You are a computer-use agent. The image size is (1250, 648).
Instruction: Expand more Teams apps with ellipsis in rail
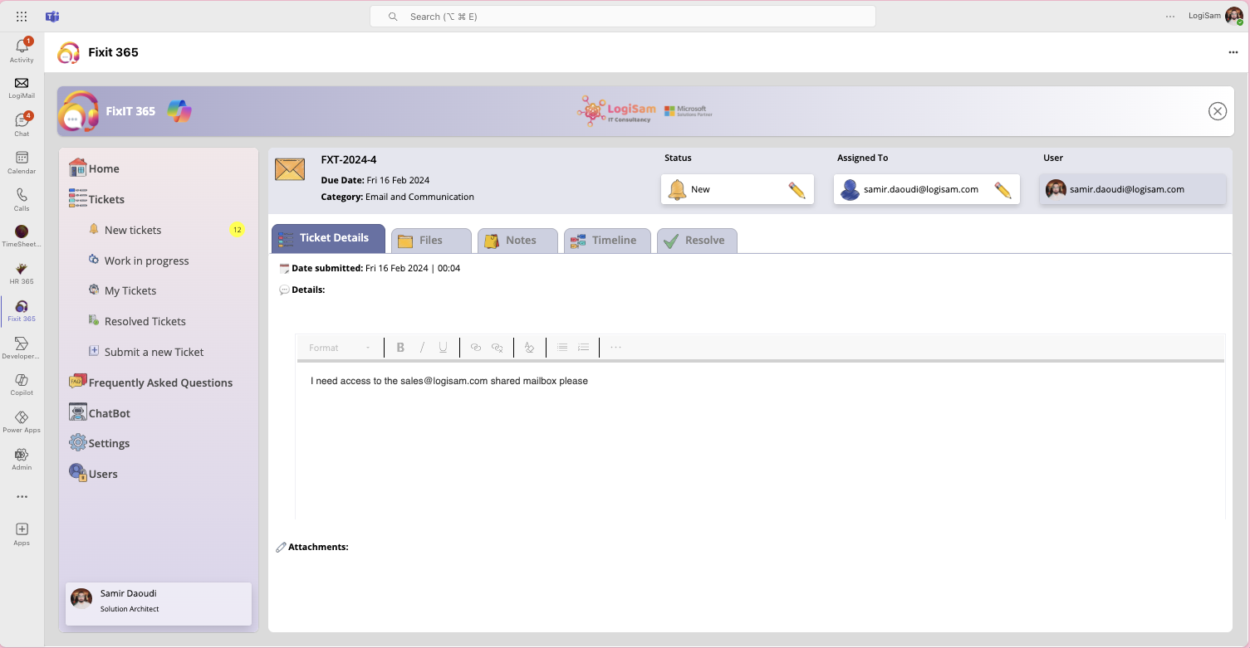tap(22, 497)
